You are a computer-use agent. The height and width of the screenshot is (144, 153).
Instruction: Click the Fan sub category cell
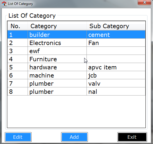pos(116,43)
